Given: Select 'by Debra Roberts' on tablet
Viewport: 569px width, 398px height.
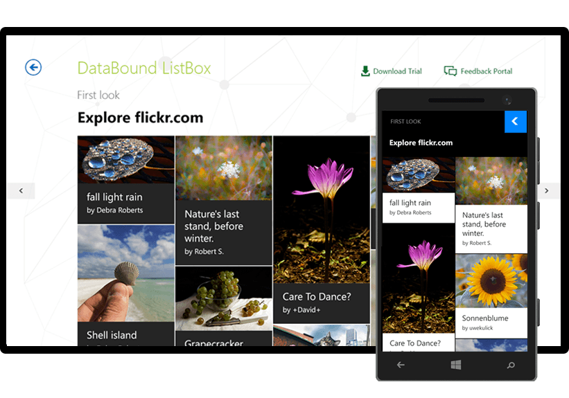Looking at the screenshot, I should pos(114,210).
